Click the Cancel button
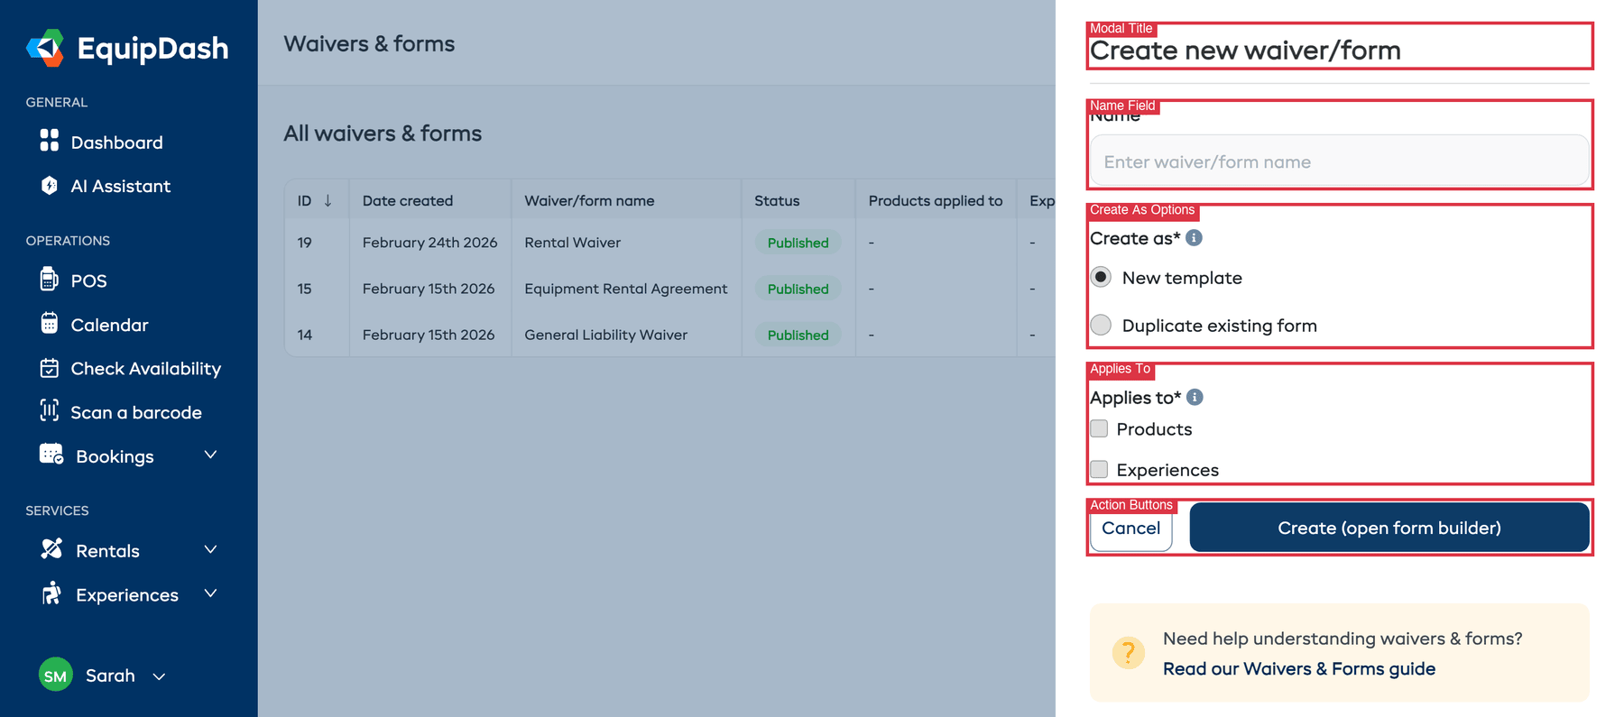 pyautogui.click(x=1130, y=528)
